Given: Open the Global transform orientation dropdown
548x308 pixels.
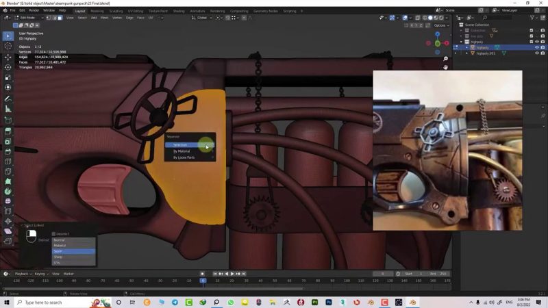Looking at the screenshot, I should [203, 17].
